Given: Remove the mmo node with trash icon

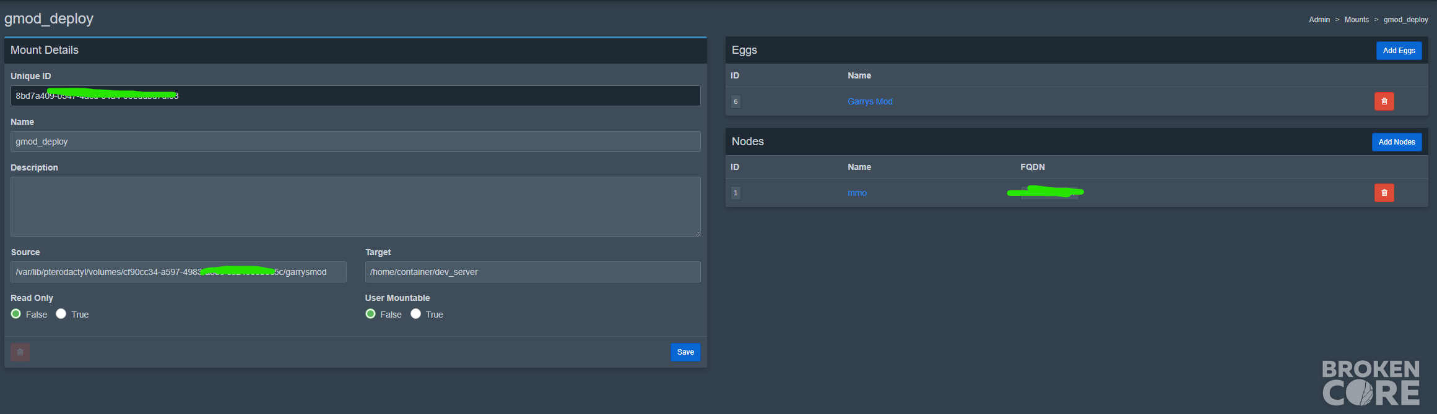Looking at the screenshot, I should pyautogui.click(x=1384, y=193).
